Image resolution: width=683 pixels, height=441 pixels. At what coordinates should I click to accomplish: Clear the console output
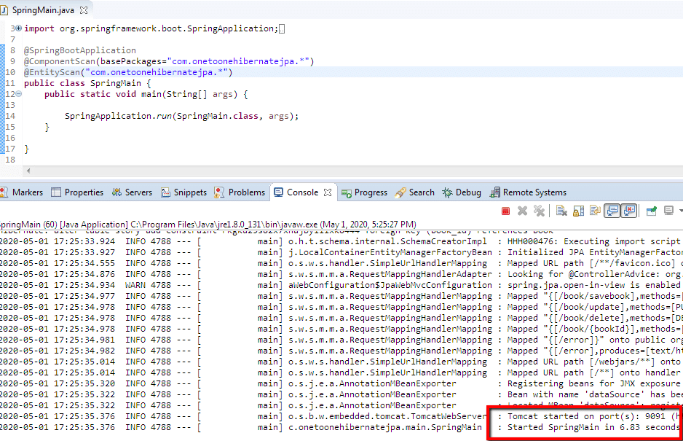tap(561, 211)
